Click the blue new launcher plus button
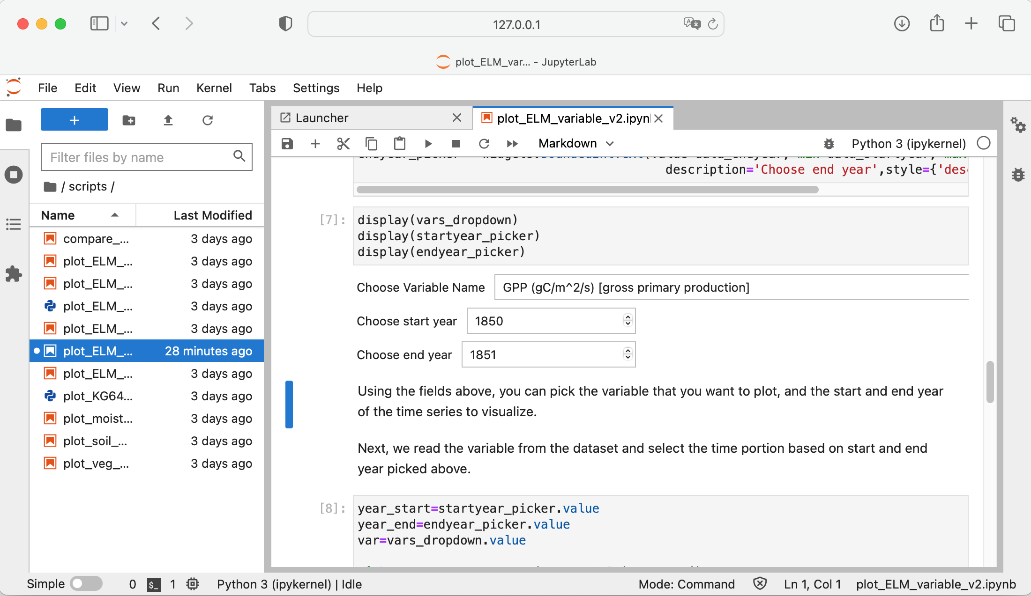Image resolution: width=1031 pixels, height=596 pixels. click(x=75, y=120)
